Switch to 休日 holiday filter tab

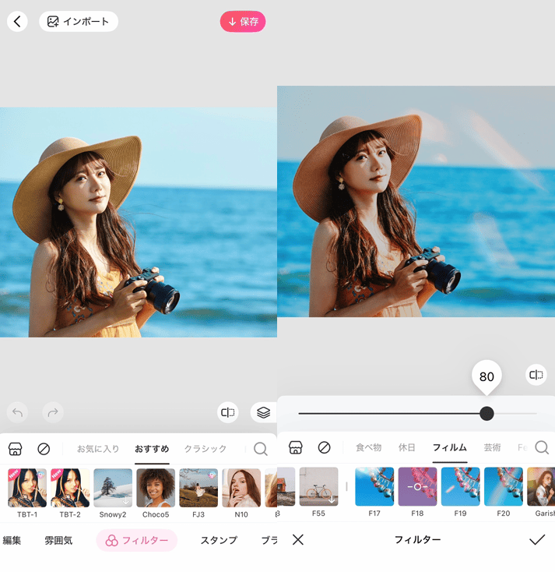click(x=406, y=447)
